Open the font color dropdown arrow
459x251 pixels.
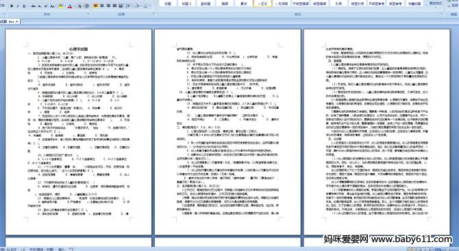74,6
